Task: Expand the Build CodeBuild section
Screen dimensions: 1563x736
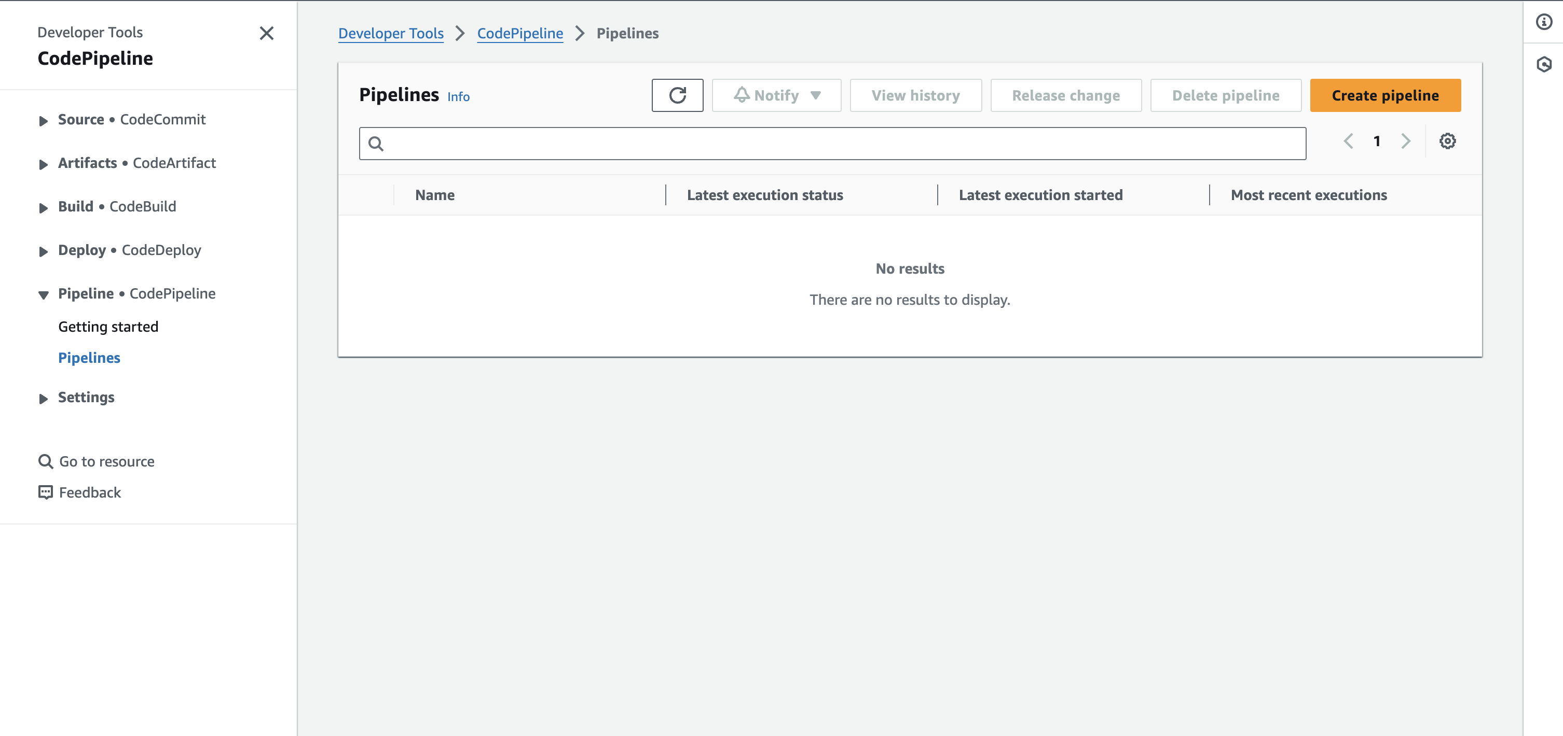Action: (43, 207)
